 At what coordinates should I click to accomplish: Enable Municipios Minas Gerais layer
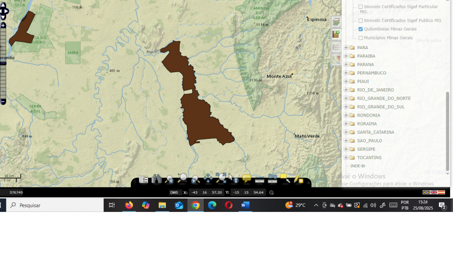tap(361, 38)
